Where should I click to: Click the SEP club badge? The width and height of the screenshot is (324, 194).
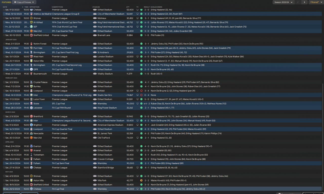tap(31, 27)
